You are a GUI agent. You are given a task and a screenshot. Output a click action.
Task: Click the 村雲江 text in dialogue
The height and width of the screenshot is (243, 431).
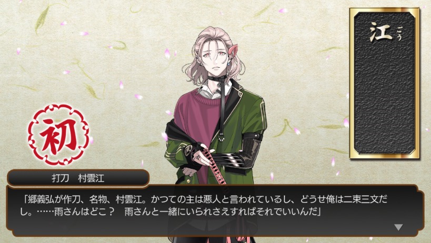(129, 199)
